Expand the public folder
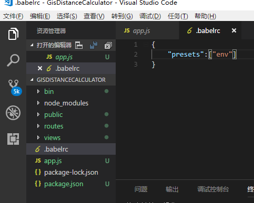 (x=38, y=114)
